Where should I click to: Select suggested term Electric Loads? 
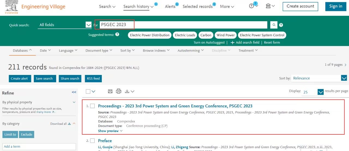tap(185, 35)
